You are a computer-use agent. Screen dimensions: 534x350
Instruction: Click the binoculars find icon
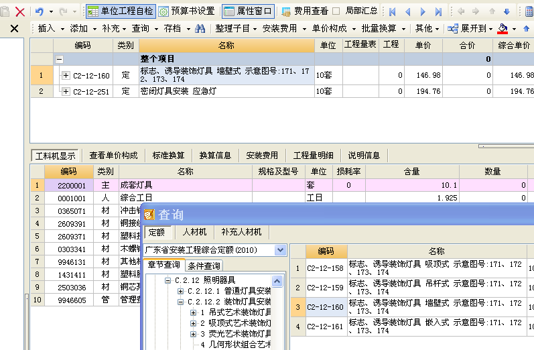pyautogui.click(x=200, y=29)
